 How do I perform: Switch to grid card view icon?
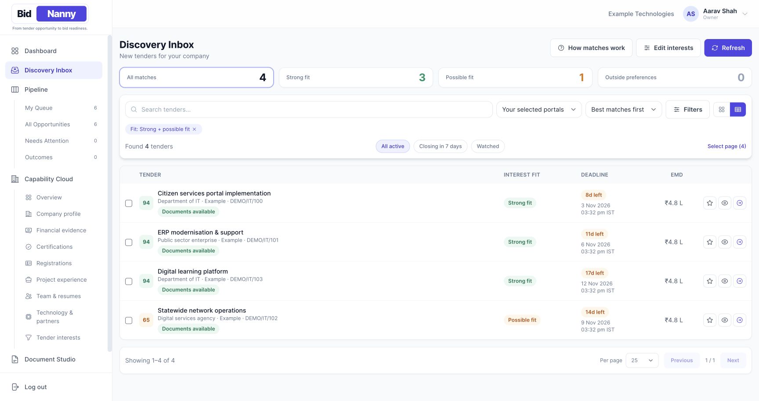[x=722, y=109]
